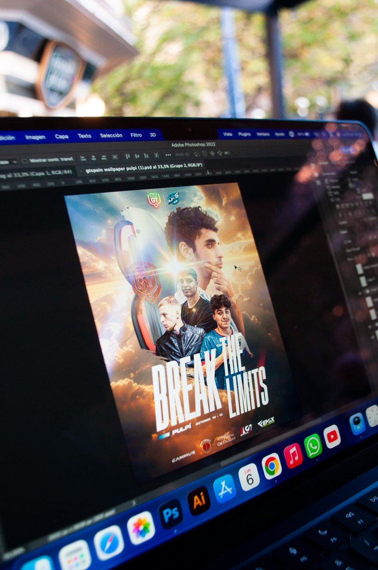This screenshot has width=378, height=570.
Task: Open the Ventana menu
Action: click(x=263, y=134)
